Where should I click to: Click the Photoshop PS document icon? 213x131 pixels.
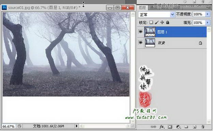point(4,7)
